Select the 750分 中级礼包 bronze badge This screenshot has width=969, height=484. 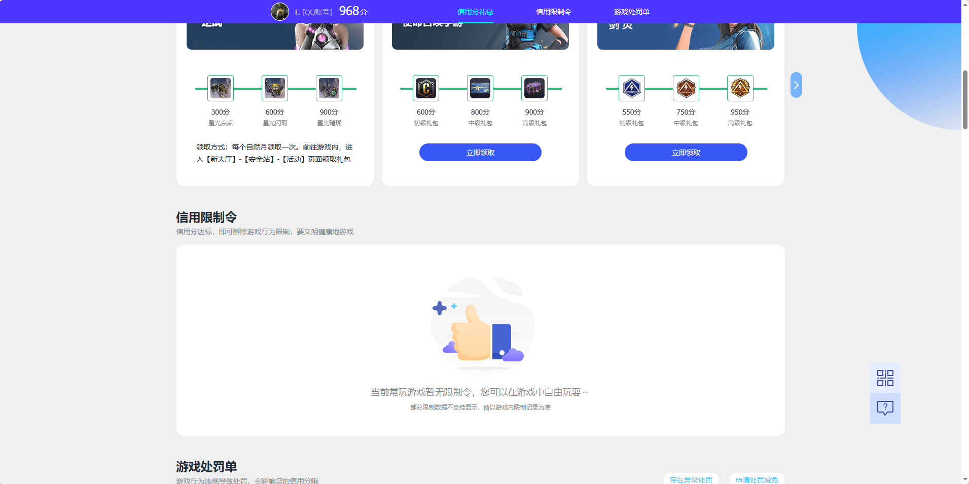coord(686,88)
